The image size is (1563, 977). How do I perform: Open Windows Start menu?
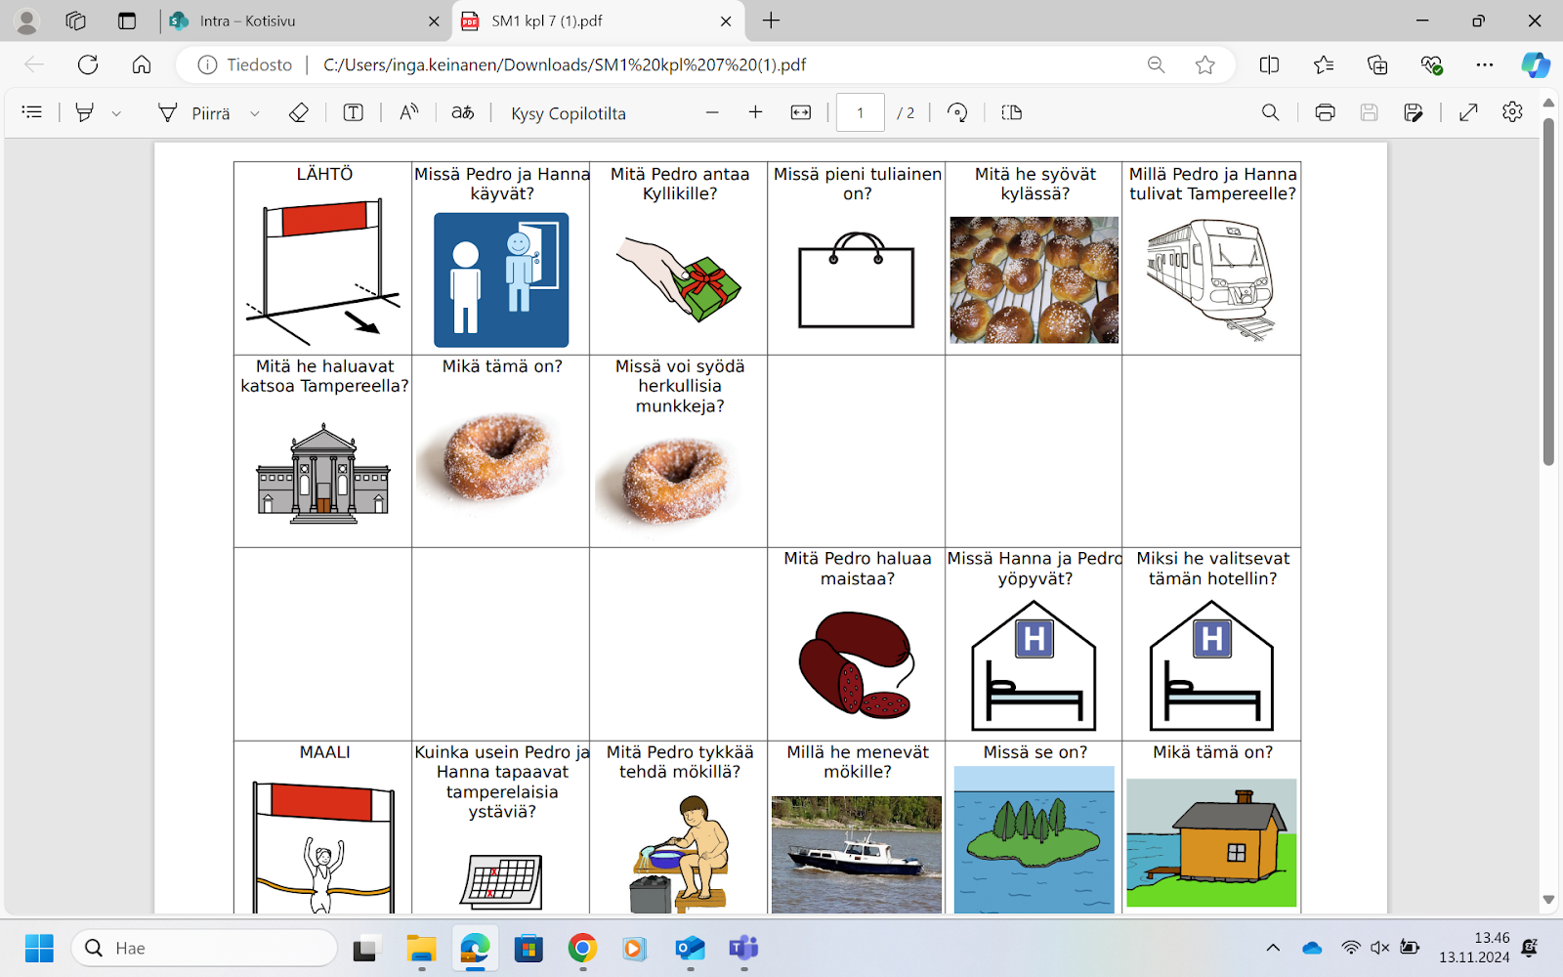click(39, 948)
